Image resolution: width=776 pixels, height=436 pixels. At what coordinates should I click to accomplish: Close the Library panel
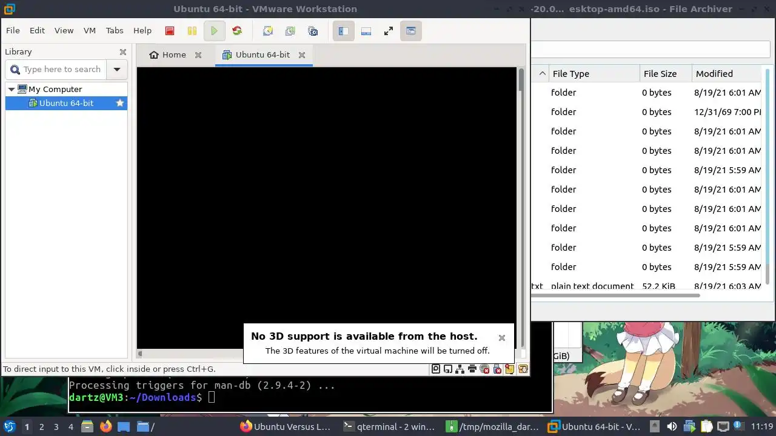coord(123,52)
